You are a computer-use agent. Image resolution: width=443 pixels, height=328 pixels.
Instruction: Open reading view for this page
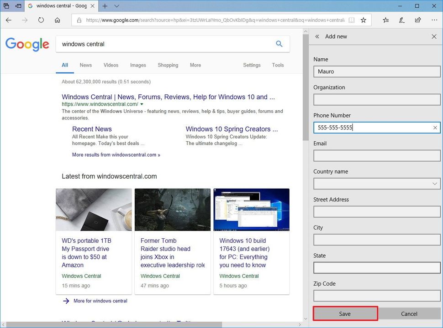click(352, 20)
